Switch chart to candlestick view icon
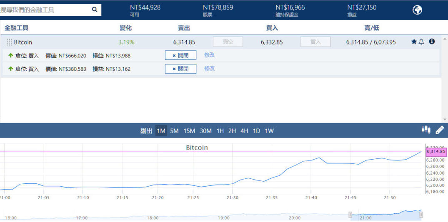This screenshot has height=222, width=448. (426, 129)
